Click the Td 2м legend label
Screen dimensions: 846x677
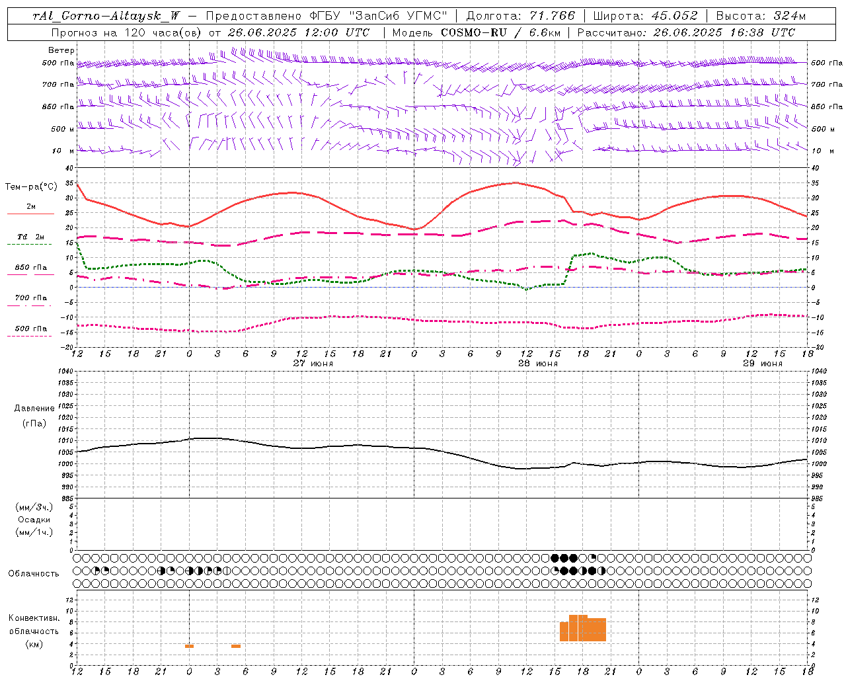click(x=31, y=237)
